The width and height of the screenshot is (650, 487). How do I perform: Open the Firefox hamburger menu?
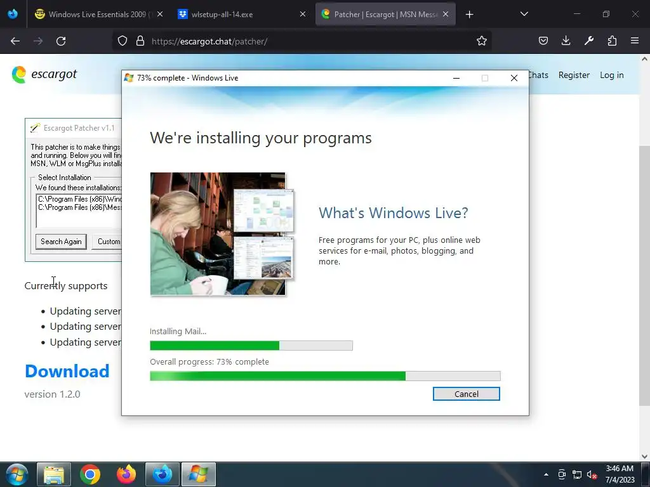635,41
